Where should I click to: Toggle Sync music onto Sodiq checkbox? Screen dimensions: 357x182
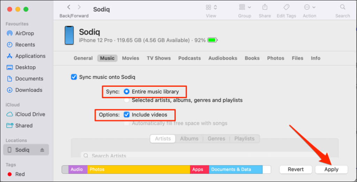74,77
